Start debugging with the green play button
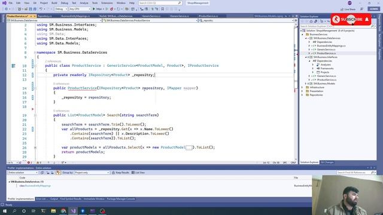Viewport: 383px width, 215px height. (94, 9)
